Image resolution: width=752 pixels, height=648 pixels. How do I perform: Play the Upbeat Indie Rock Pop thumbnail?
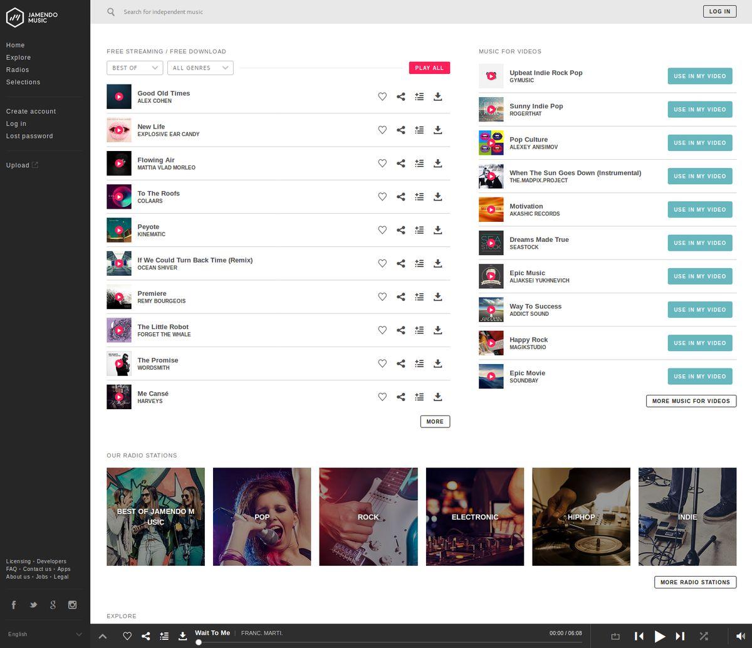pyautogui.click(x=491, y=76)
